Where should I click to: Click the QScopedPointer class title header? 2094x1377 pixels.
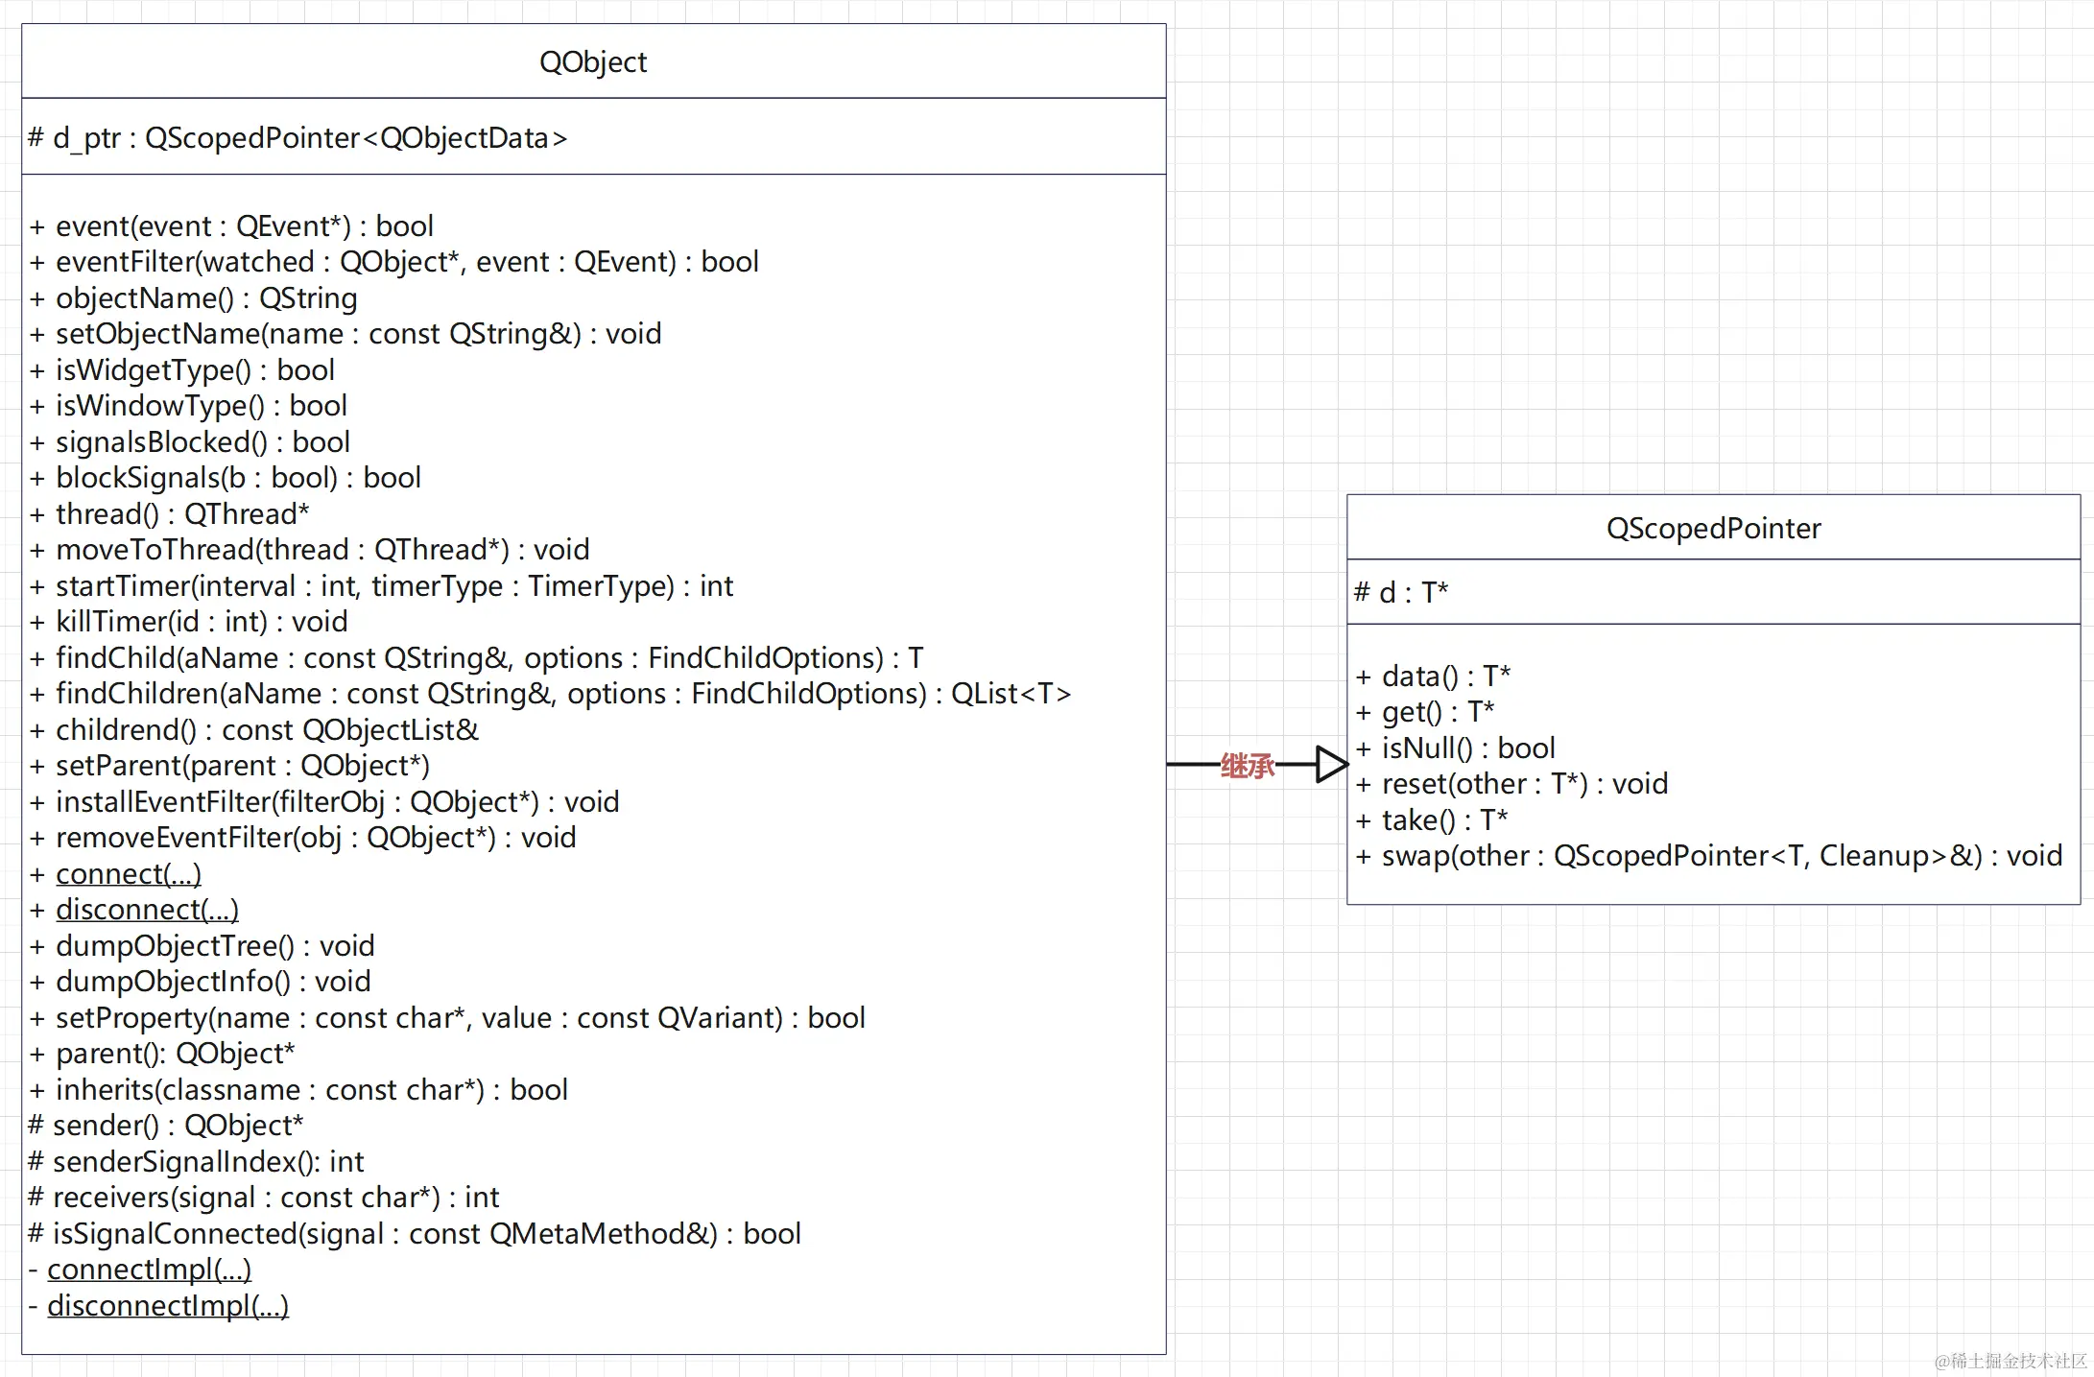1713,529
